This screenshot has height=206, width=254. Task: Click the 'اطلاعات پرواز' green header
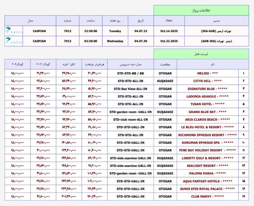[201, 10]
